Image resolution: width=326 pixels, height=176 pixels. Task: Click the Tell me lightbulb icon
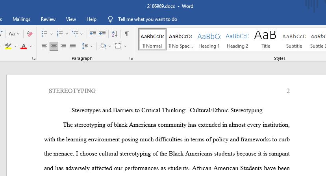(x=110, y=19)
